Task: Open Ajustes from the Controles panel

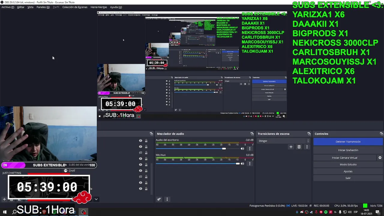Action: pyautogui.click(x=348, y=171)
